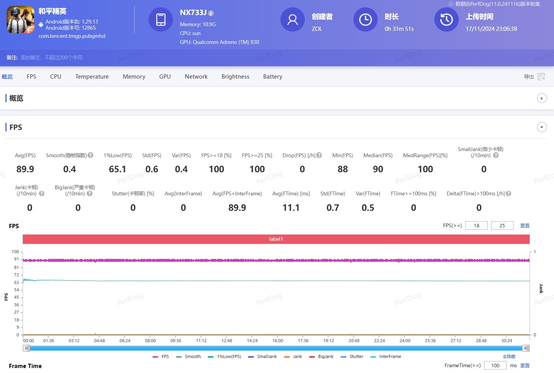Toggle InterFrame series in the legend
The image size is (554, 373).
coord(385,356)
